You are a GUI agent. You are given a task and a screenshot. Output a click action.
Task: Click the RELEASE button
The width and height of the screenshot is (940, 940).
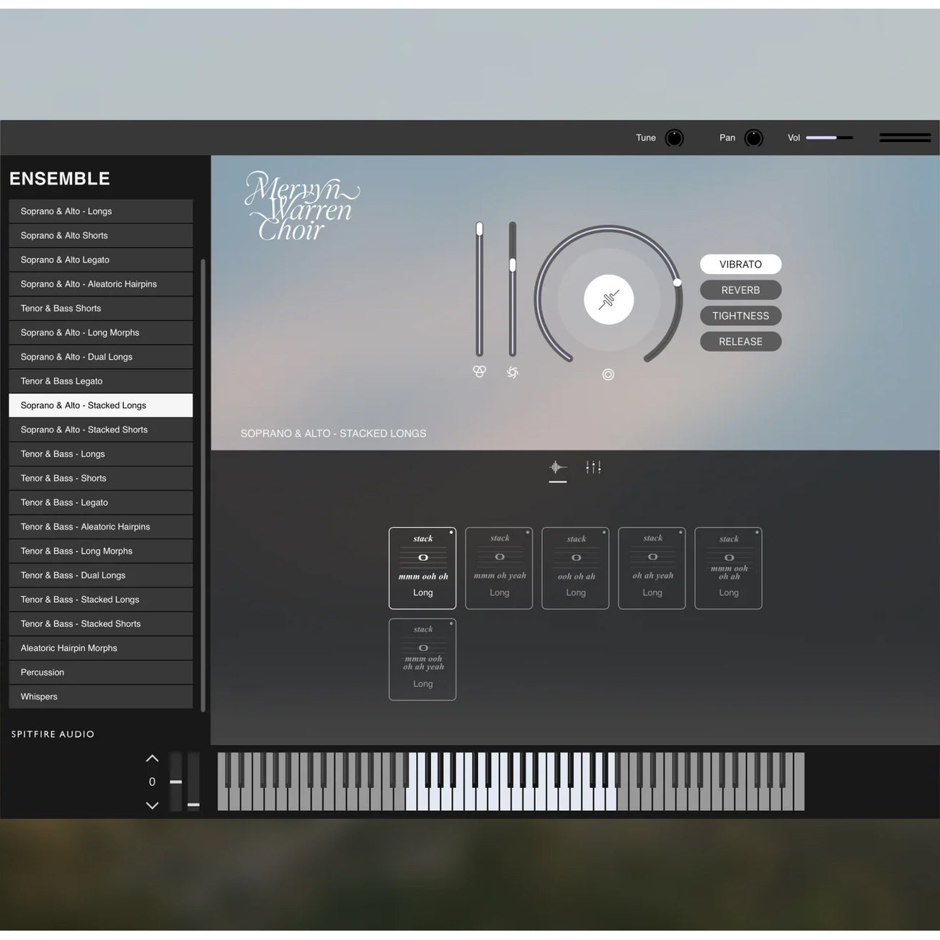(x=740, y=341)
